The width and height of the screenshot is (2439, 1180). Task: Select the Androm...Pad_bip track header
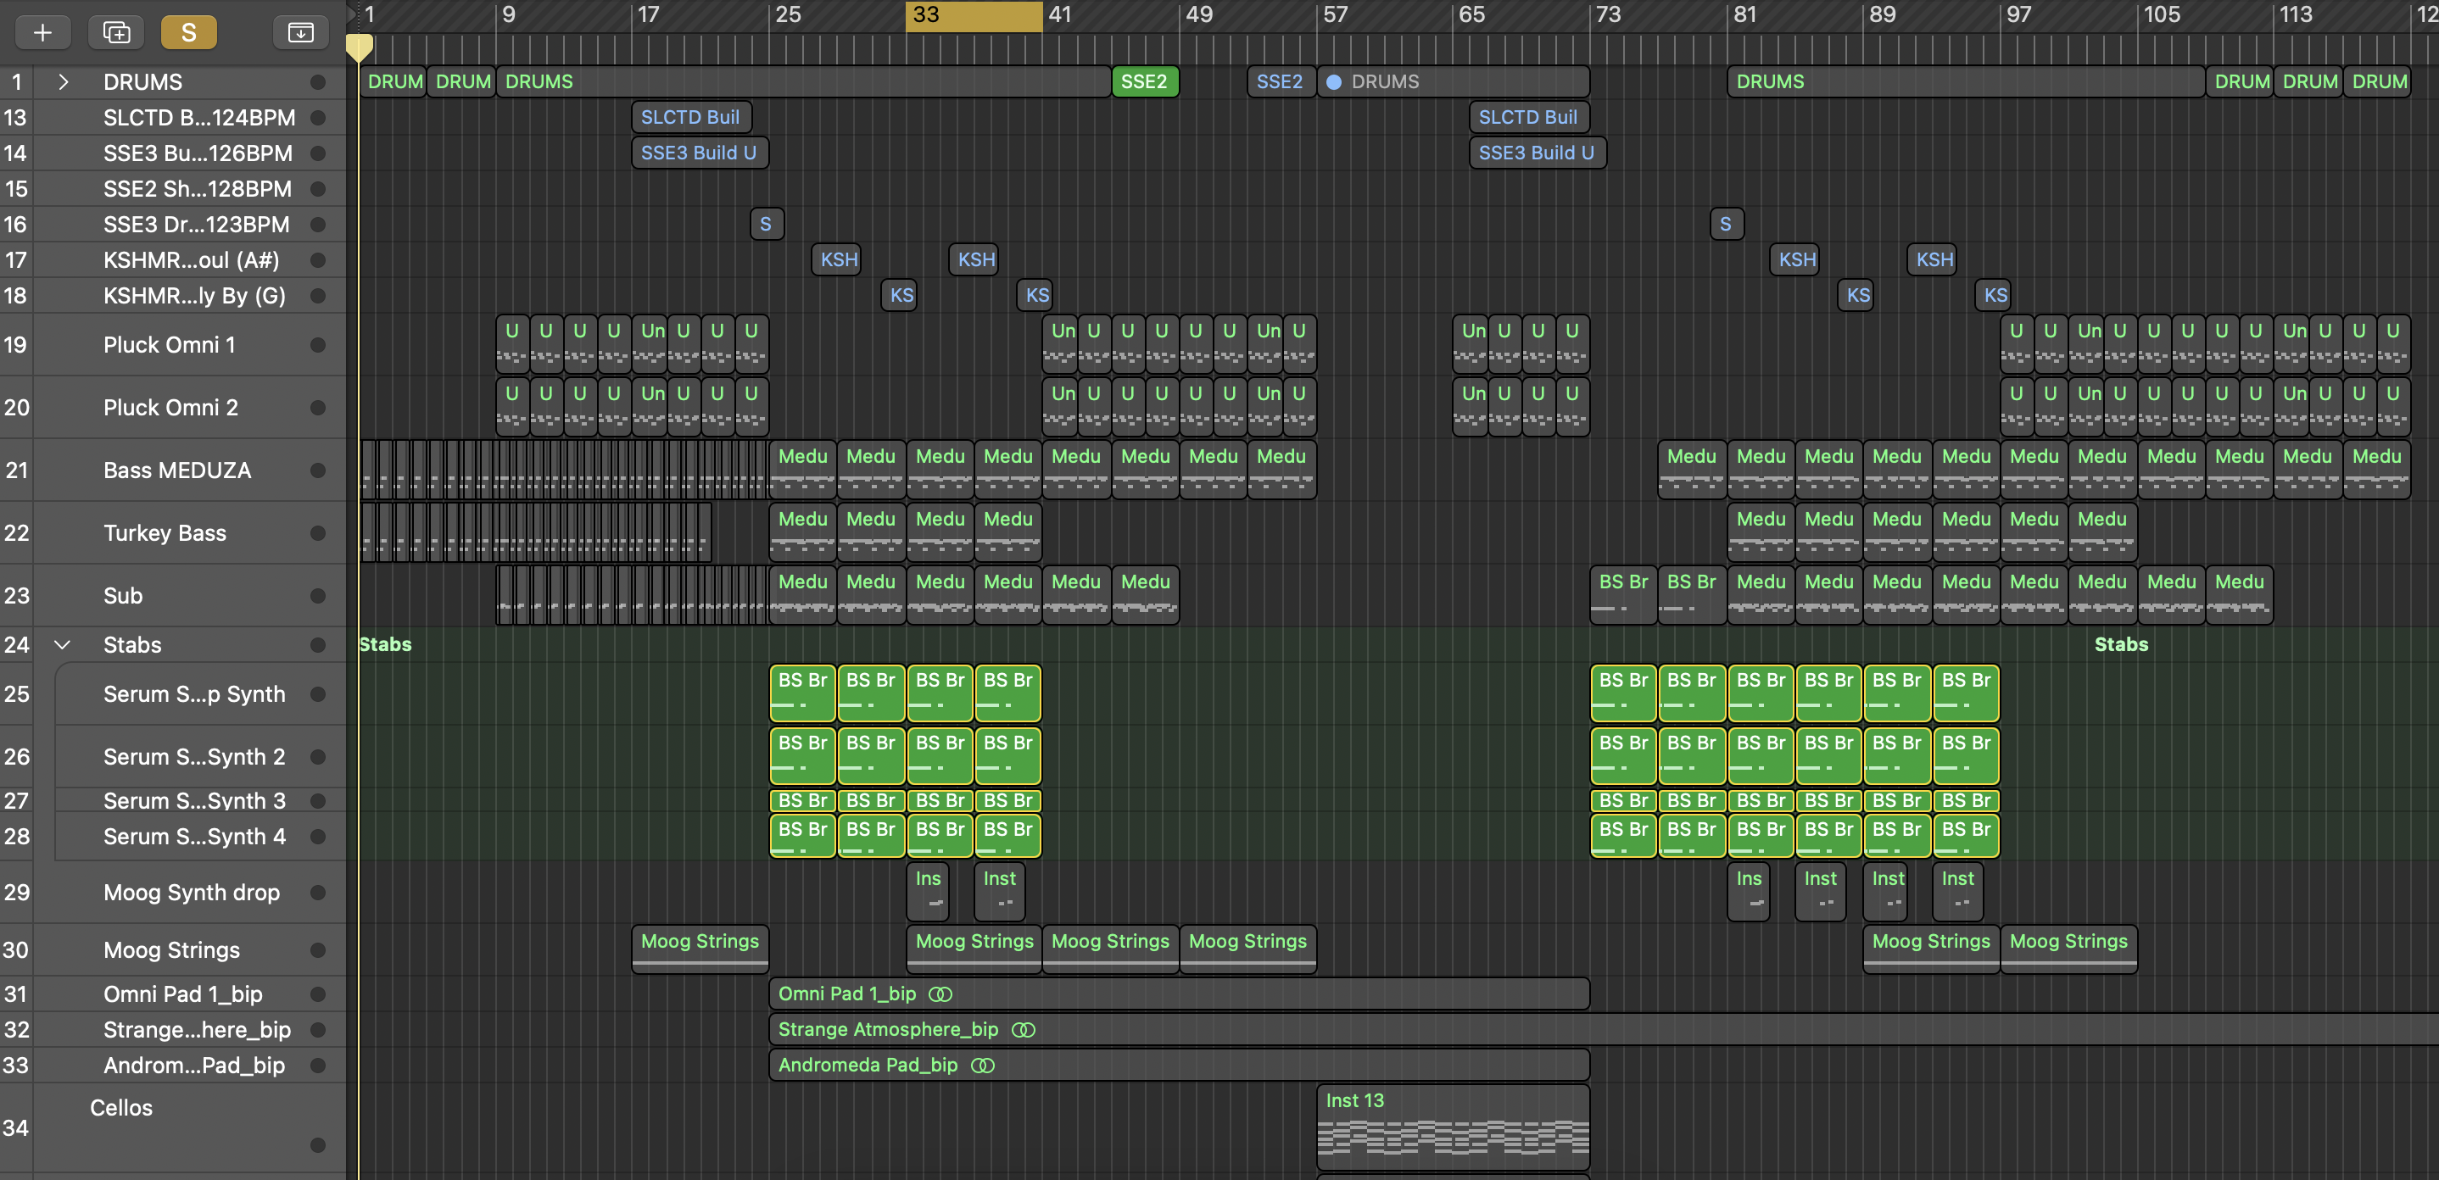(x=172, y=1066)
